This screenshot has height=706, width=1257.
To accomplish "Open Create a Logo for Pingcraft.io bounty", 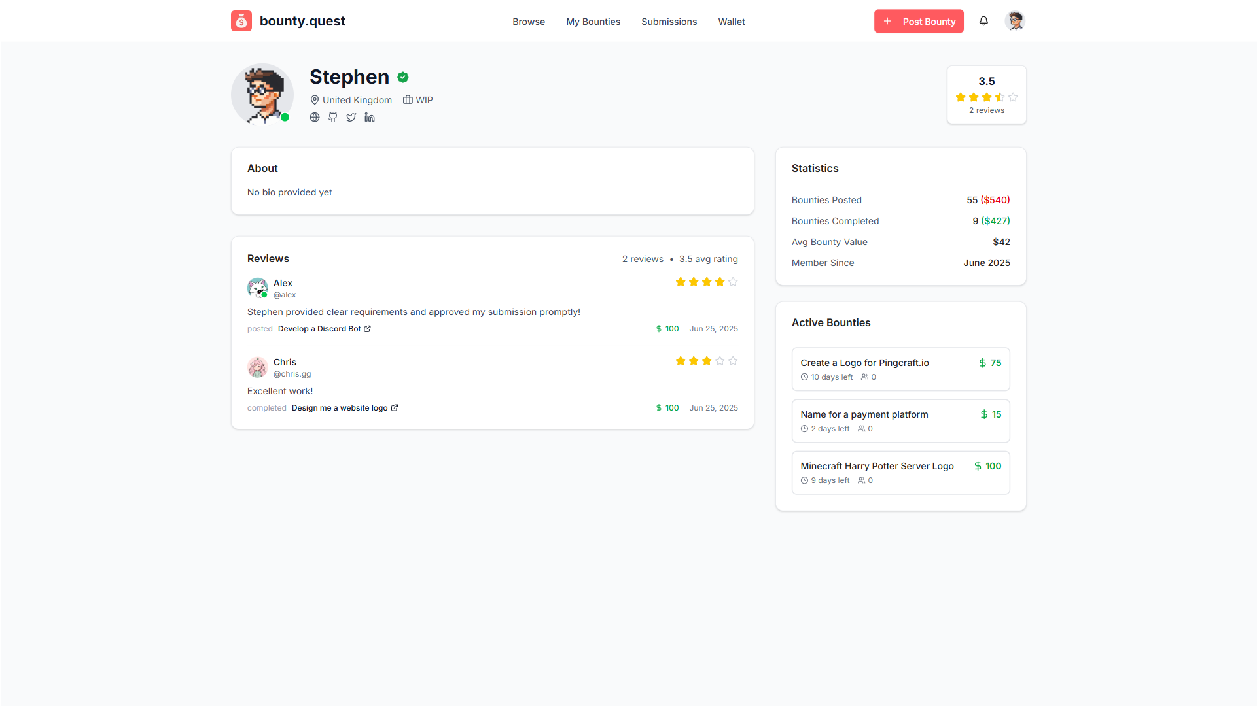I will (864, 363).
